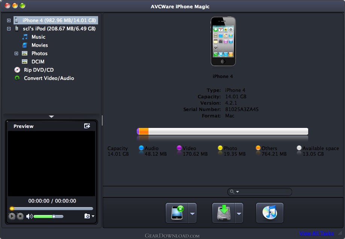Click the iPhone 4 device image
This screenshot has width=345, height=239.
[x=223, y=41]
